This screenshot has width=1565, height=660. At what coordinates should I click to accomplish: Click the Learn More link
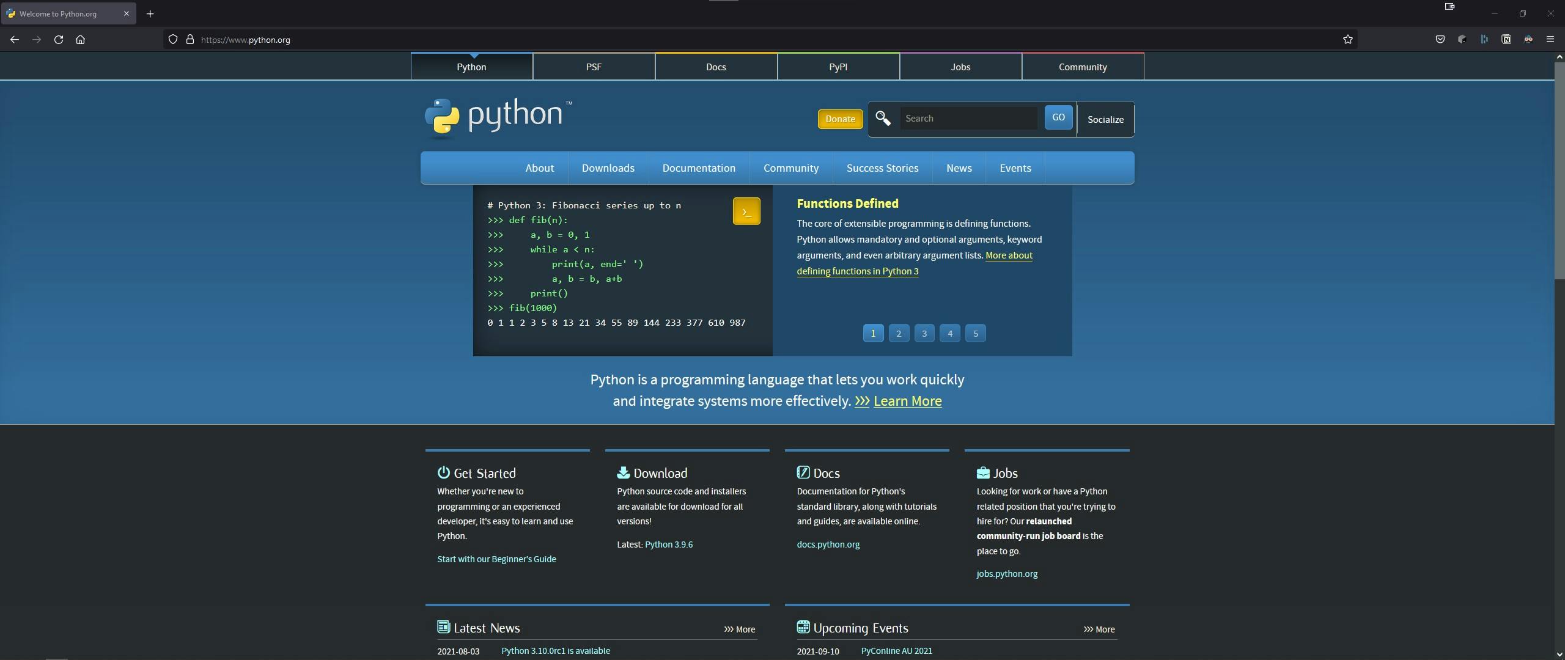pos(907,401)
